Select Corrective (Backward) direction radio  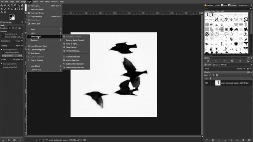tap(3, 37)
